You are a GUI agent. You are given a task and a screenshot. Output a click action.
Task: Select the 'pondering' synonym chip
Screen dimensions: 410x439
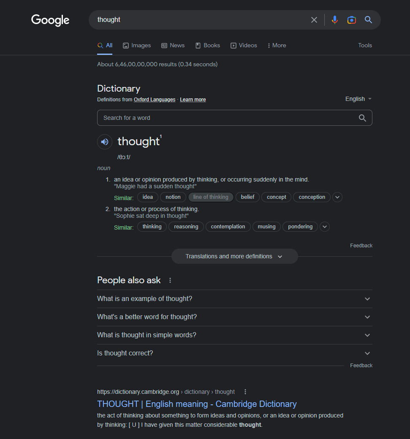(300, 227)
